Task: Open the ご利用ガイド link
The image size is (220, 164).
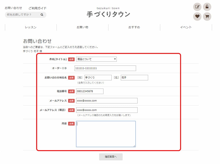Action: pyautogui.click(x=37, y=8)
